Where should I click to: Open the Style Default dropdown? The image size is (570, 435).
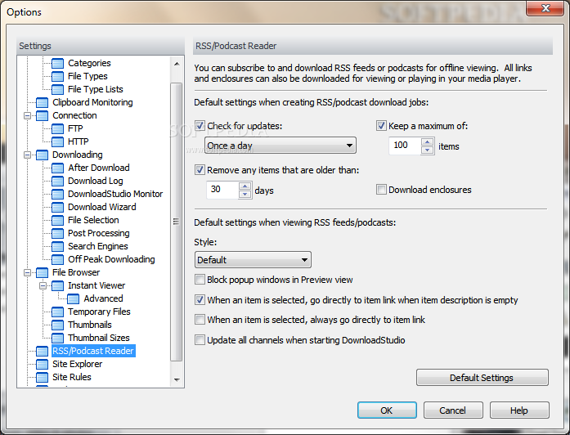(x=253, y=260)
